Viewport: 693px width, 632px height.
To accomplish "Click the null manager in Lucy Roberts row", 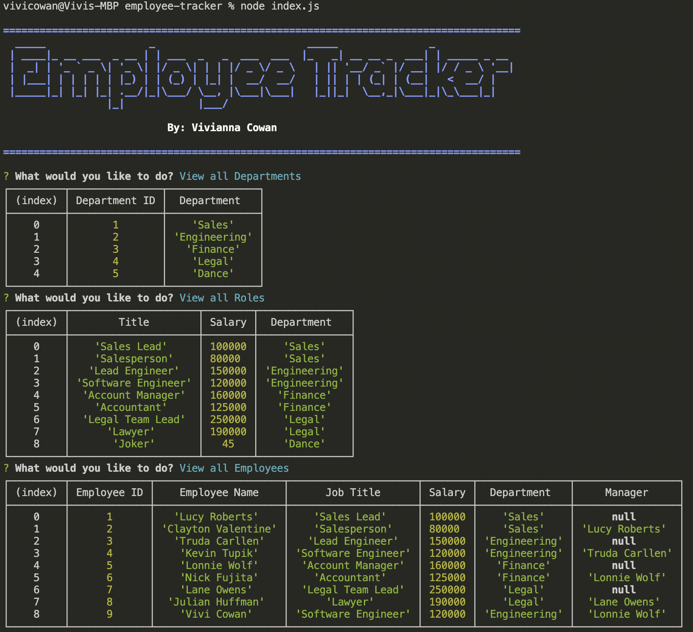I will point(624,517).
